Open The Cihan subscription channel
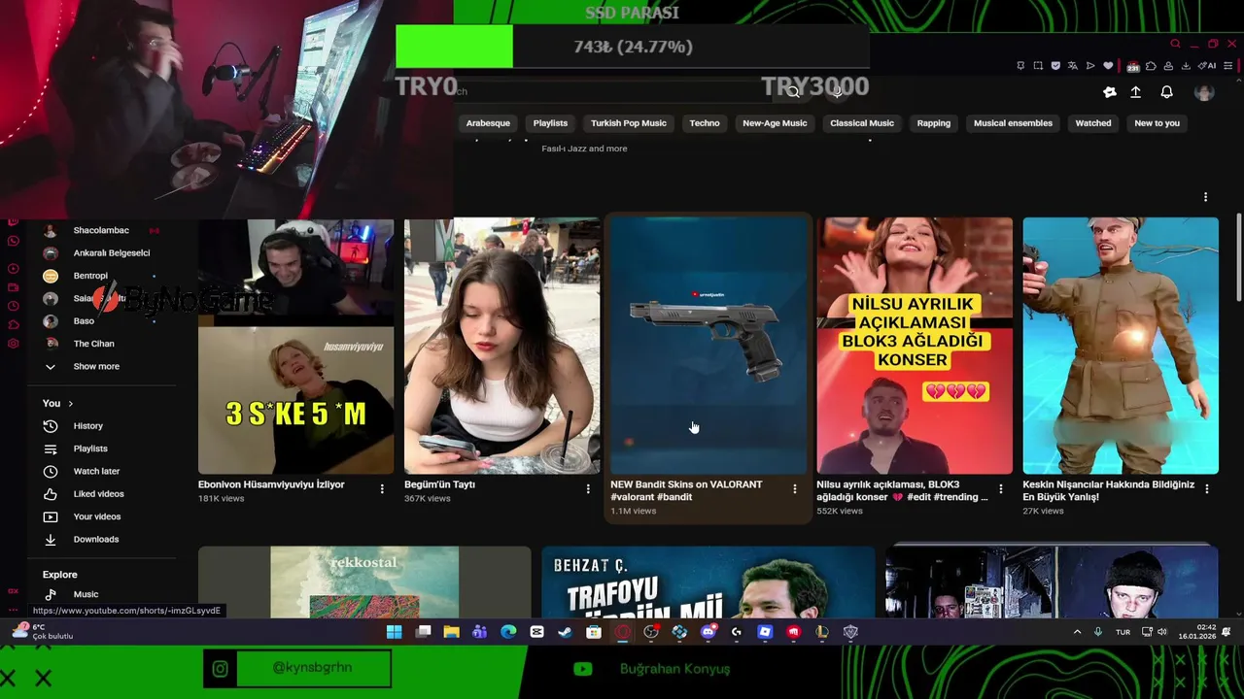The width and height of the screenshot is (1244, 699). 93,344
